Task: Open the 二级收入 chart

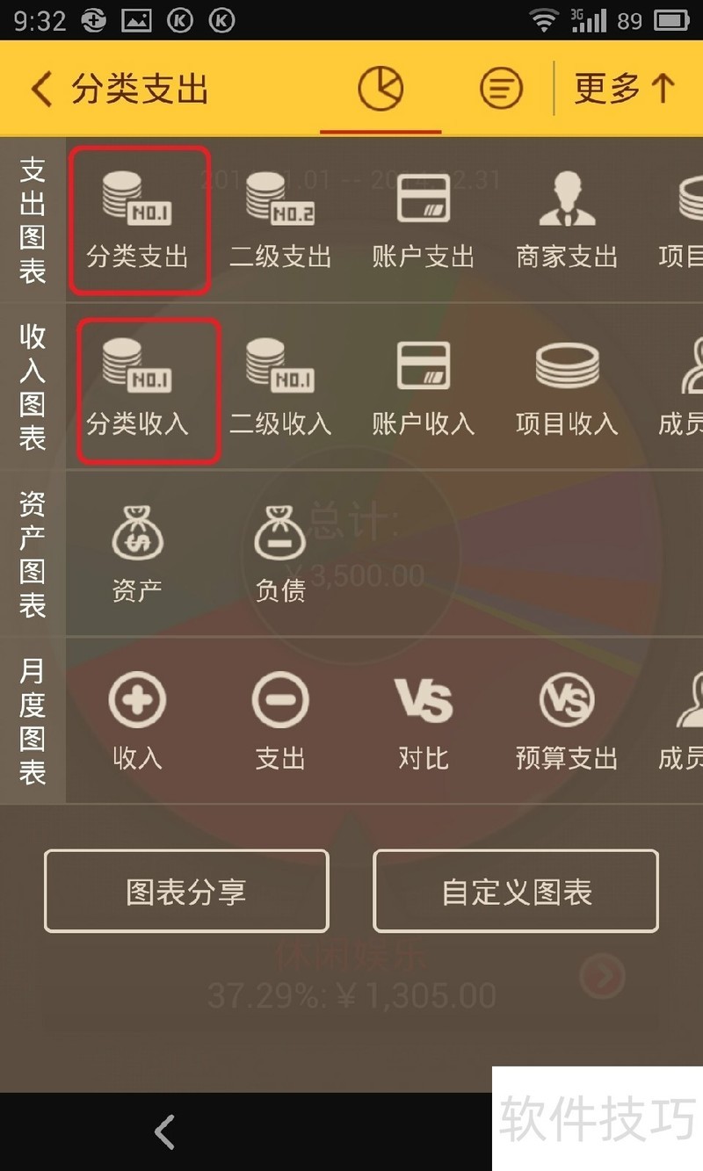Action: tap(280, 387)
